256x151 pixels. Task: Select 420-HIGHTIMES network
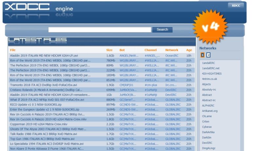coord(212,74)
